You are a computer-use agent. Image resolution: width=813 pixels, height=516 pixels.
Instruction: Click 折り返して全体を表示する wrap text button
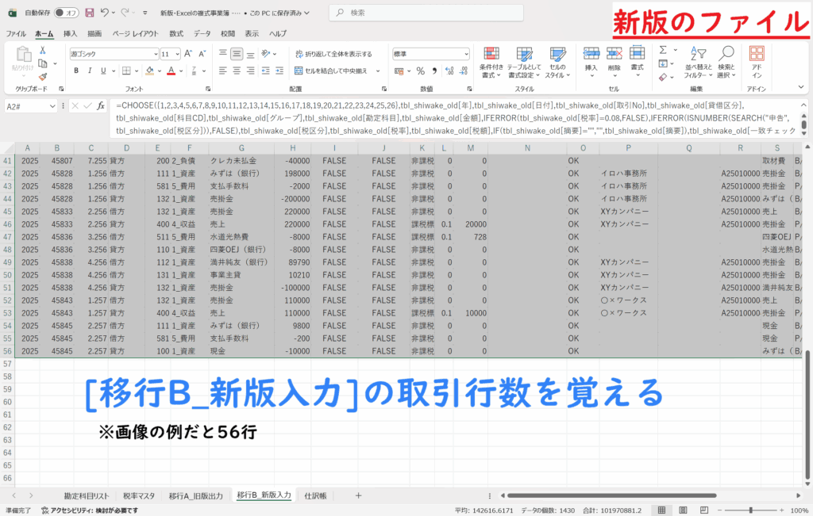pyautogui.click(x=333, y=54)
